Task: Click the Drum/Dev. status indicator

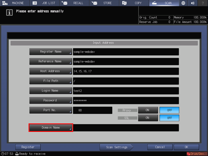Action: coord(197,154)
